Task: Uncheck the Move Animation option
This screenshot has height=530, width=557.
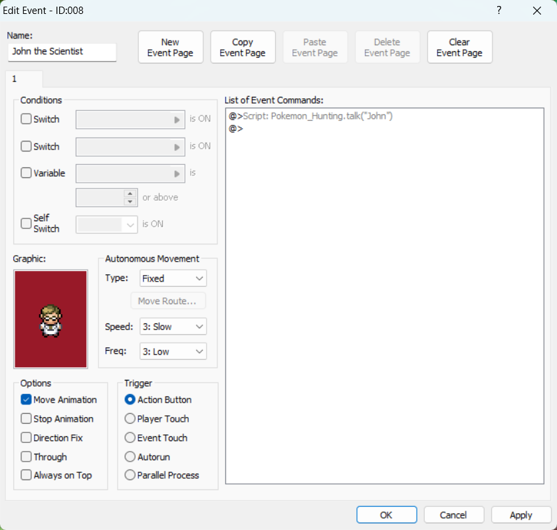Action: coord(27,400)
